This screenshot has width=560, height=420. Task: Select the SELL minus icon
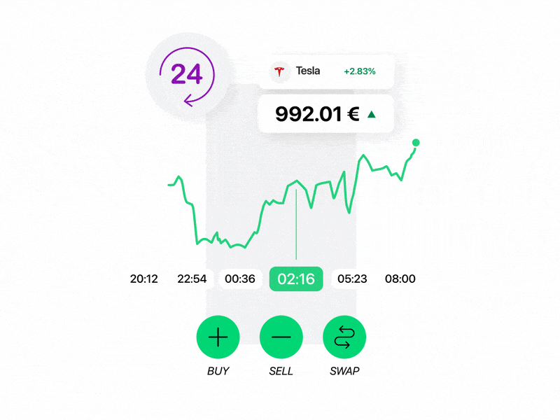point(281,337)
